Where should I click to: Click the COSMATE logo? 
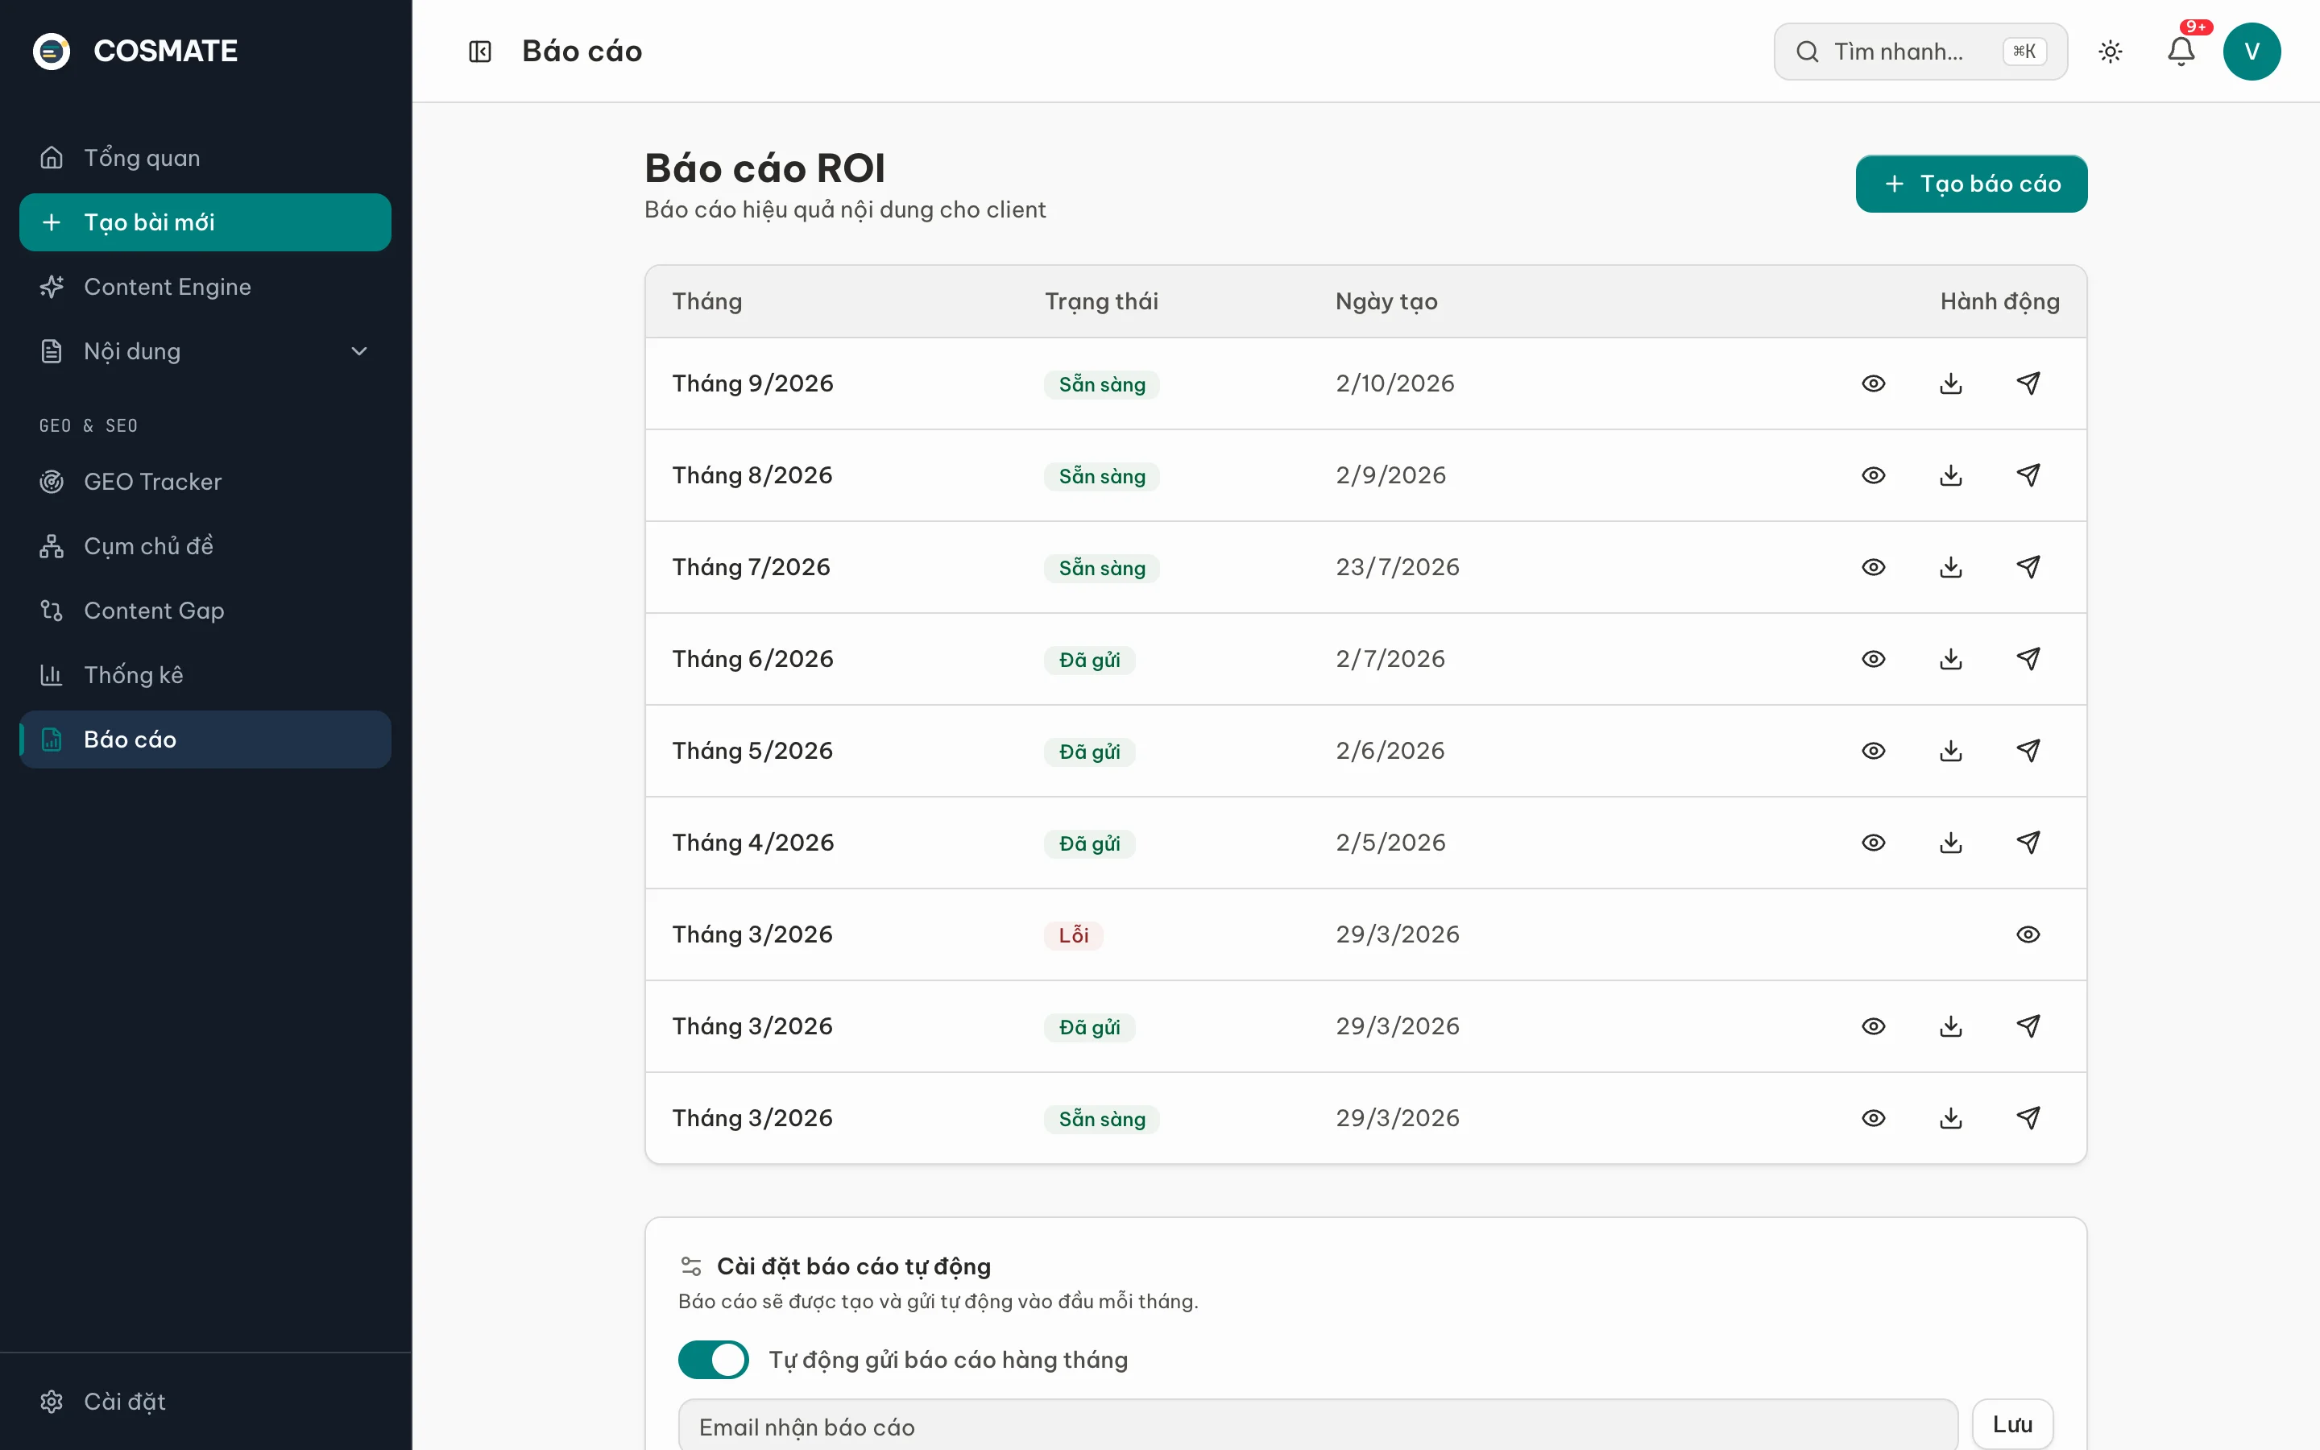tap(135, 51)
